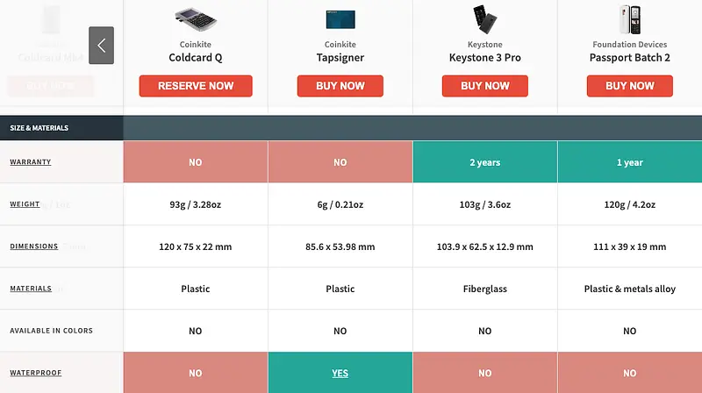This screenshot has height=393, width=702.
Task: View the Passport Batch 2 product image
Action: 629,19
